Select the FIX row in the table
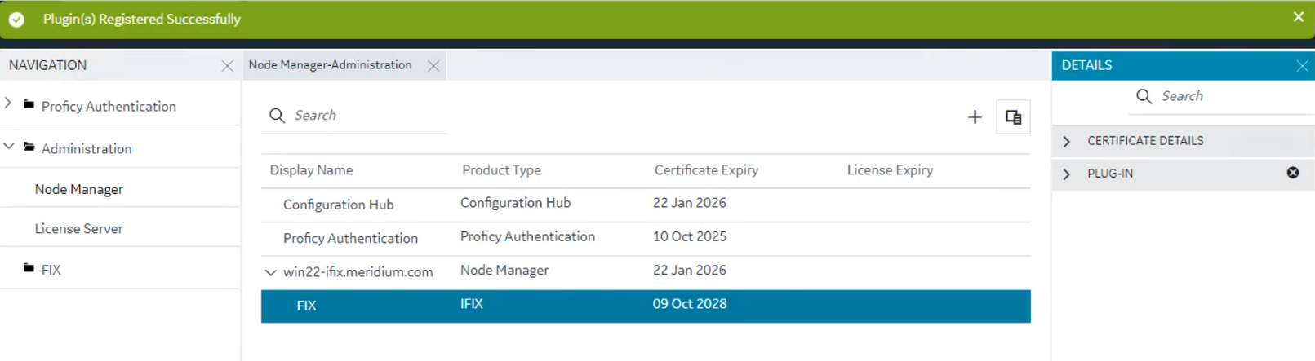The image size is (1315, 361). (x=646, y=306)
